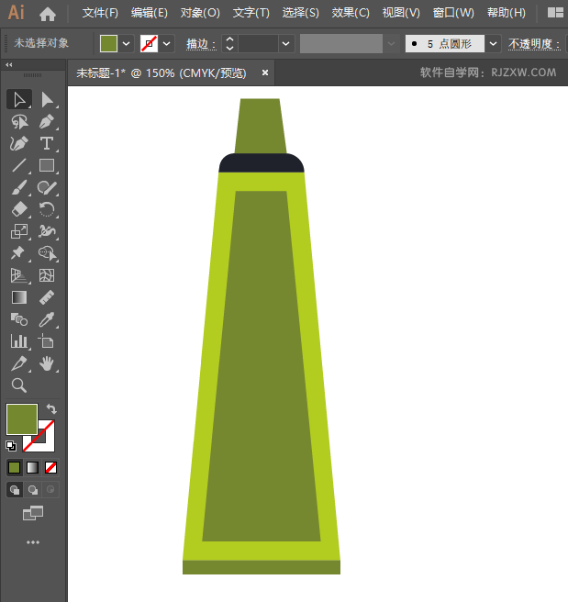Swap fill and stroke colors
The width and height of the screenshot is (568, 602).
[51, 409]
